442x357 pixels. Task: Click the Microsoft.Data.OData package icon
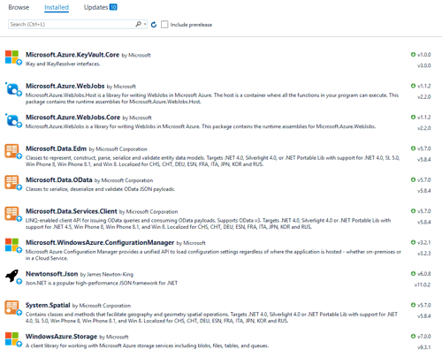(11, 182)
